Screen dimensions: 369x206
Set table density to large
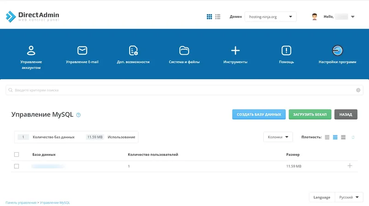coord(343,137)
